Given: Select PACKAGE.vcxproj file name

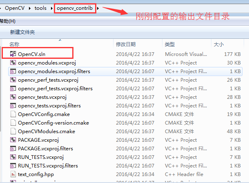Looking at the screenshot, I should click(38, 140).
